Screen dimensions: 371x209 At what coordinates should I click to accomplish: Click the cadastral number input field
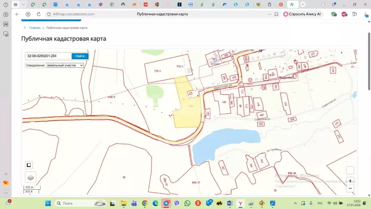click(48, 56)
